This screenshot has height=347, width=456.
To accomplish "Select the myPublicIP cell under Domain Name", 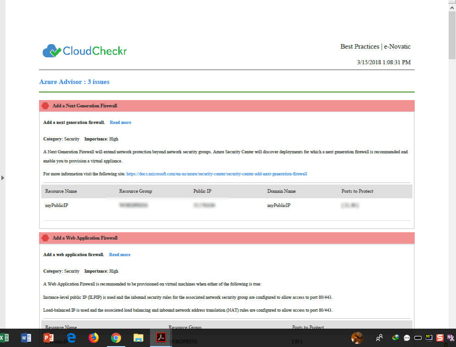I will 279,205.
